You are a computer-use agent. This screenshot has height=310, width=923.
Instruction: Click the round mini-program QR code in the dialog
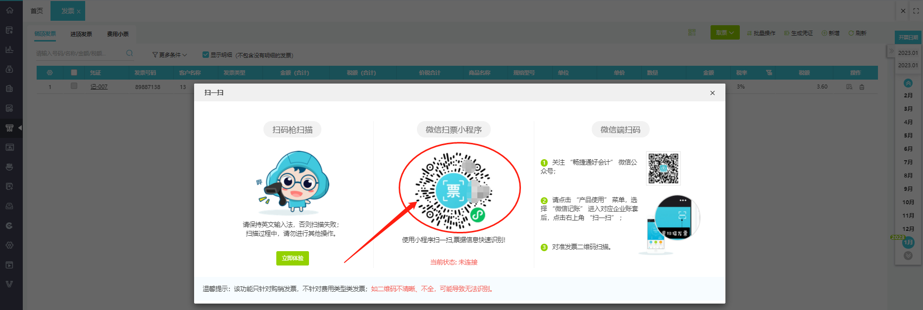coord(454,191)
